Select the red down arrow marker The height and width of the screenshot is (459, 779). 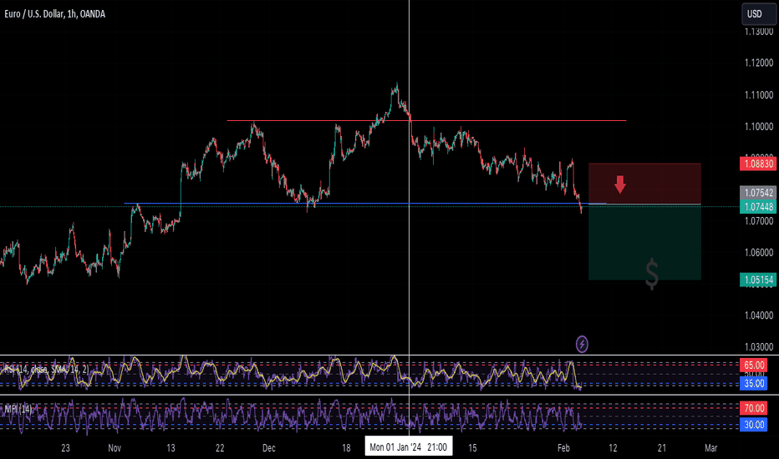[619, 184]
